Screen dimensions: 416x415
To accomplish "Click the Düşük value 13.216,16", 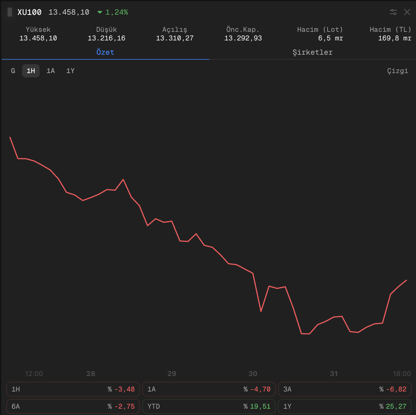I will click(106, 38).
